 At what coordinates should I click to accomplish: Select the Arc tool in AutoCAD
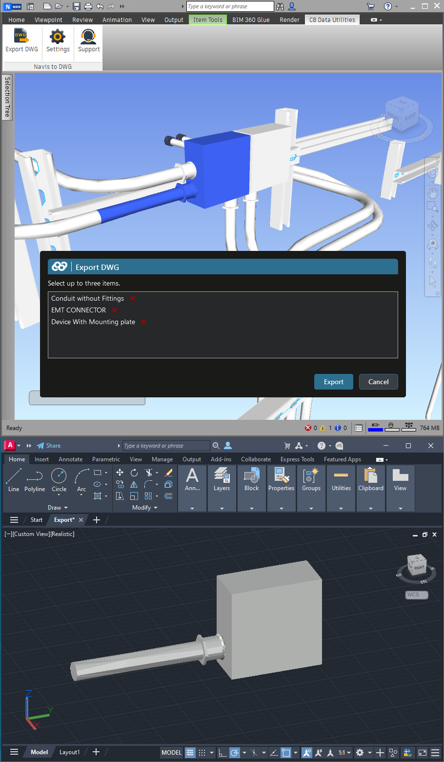pos(81,480)
